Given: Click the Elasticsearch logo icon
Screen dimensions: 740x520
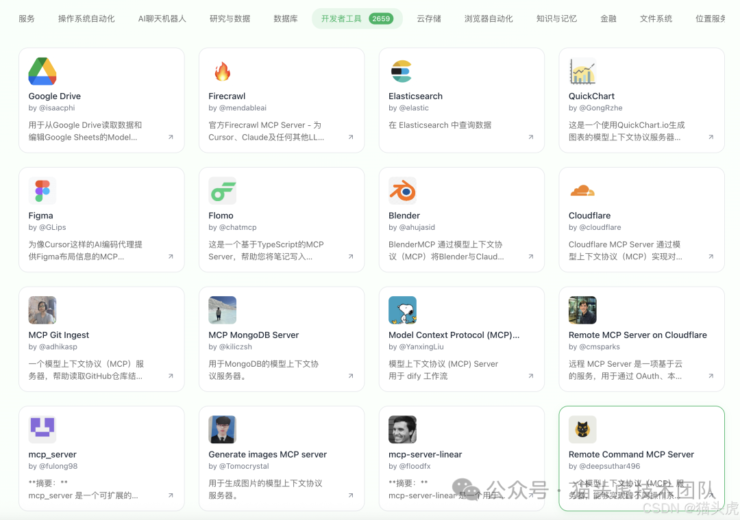Looking at the screenshot, I should [x=402, y=71].
